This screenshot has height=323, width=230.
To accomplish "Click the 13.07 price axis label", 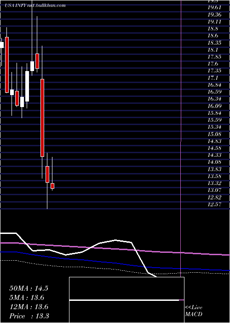I will pyautogui.click(x=214, y=191).
